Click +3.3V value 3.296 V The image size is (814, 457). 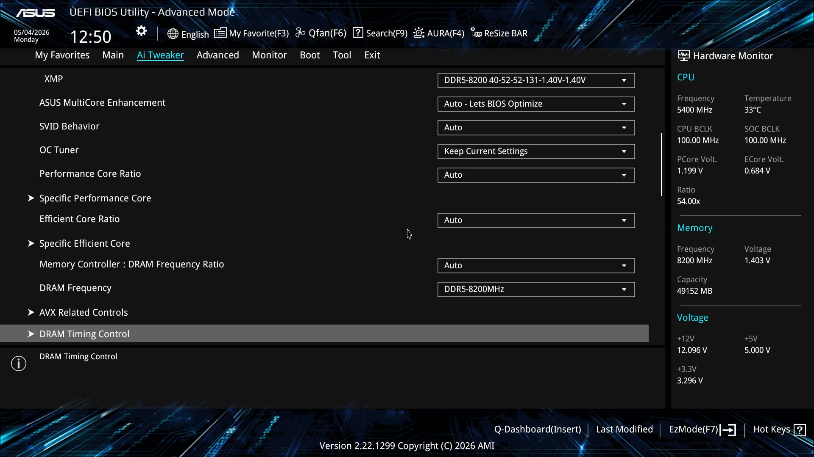(690, 381)
